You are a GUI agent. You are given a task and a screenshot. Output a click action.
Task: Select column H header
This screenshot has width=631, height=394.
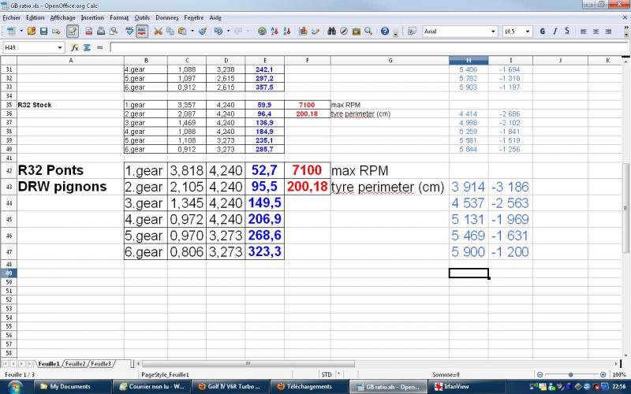pyautogui.click(x=469, y=61)
